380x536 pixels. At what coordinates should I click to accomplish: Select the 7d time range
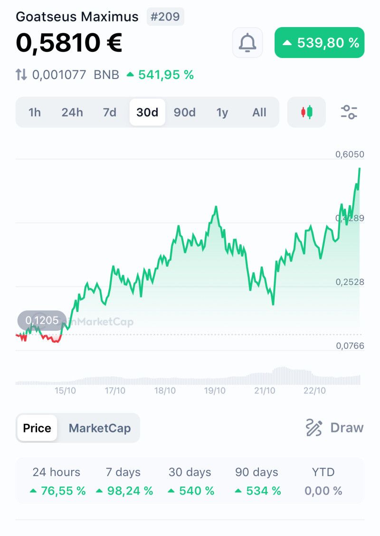coord(110,113)
